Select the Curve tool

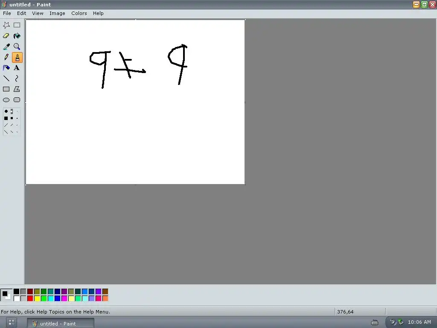pyautogui.click(x=17, y=79)
